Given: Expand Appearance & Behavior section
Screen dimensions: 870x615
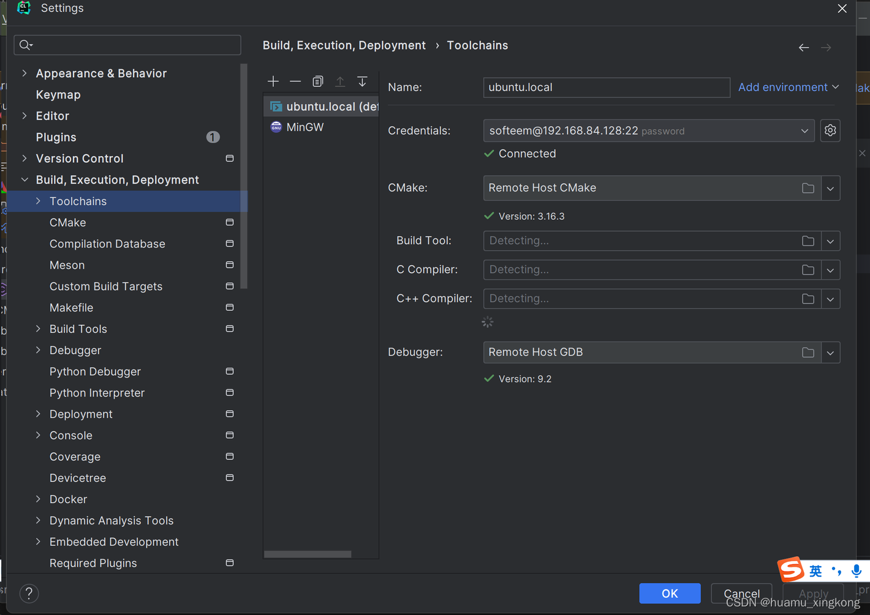Looking at the screenshot, I should [25, 73].
